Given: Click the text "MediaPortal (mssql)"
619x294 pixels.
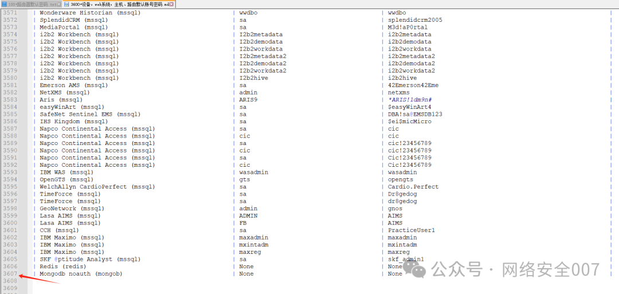Looking at the screenshot, I should pos(74,28).
